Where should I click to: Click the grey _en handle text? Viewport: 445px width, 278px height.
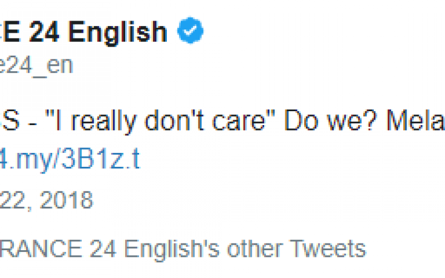pos(56,66)
